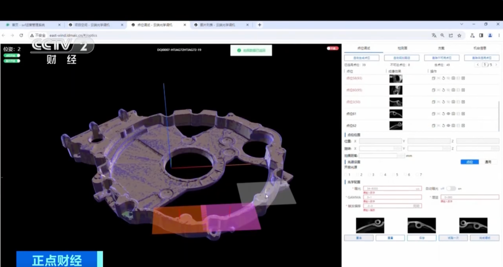Bookmark this page with the star icon

point(459,35)
